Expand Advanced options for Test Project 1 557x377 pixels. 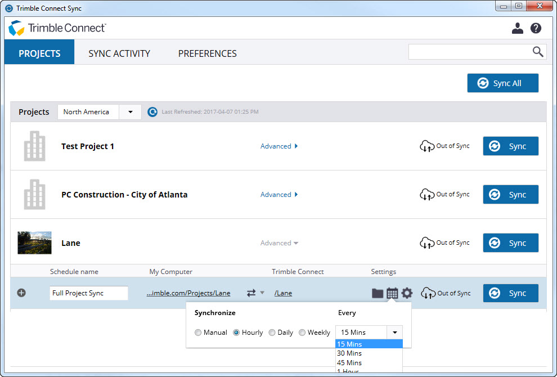[279, 146]
